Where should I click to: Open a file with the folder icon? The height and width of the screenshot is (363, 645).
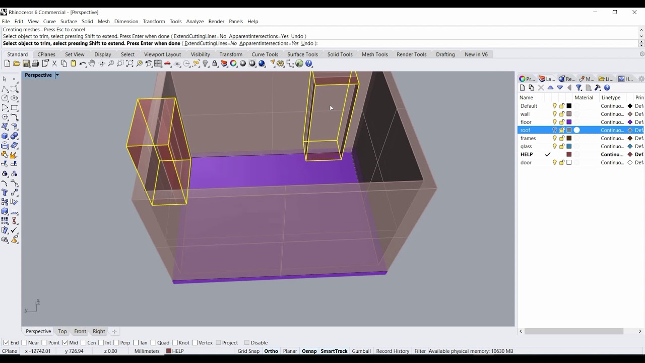click(17, 64)
